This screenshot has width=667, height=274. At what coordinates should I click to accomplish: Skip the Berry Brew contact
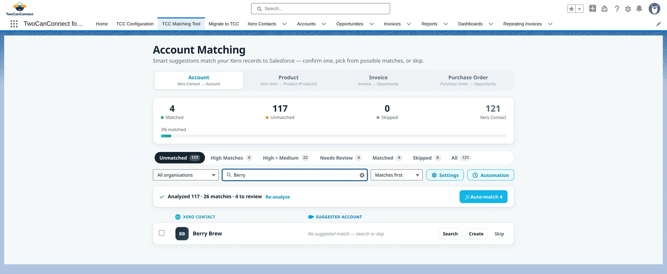499,234
